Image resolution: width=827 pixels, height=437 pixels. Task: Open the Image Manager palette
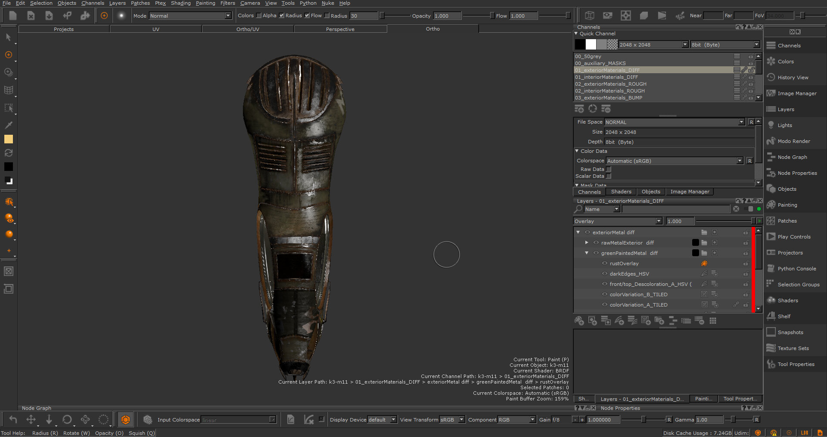pos(796,93)
